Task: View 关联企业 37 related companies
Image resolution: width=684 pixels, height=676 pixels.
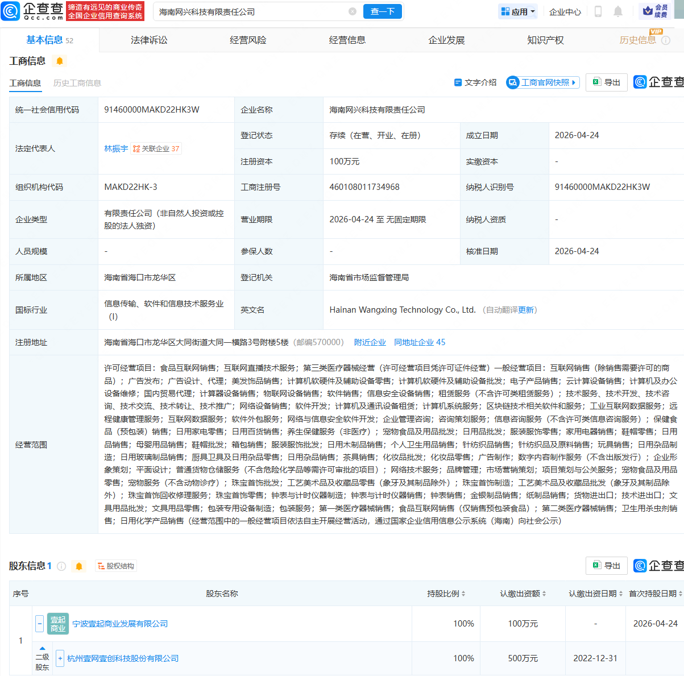Action: tap(156, 148)
